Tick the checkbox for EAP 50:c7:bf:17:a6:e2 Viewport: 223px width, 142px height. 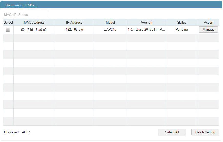[x=8, y=30]
